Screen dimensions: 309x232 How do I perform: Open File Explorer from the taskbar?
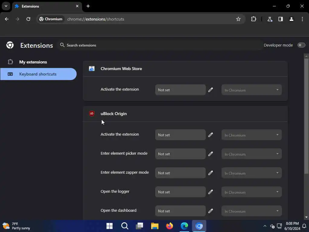click(x=155, y=226)
